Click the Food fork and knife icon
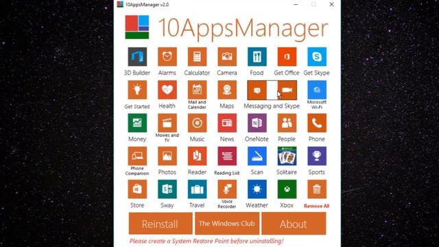This screenshot has width=439, height=247. [x=257, y=56]
